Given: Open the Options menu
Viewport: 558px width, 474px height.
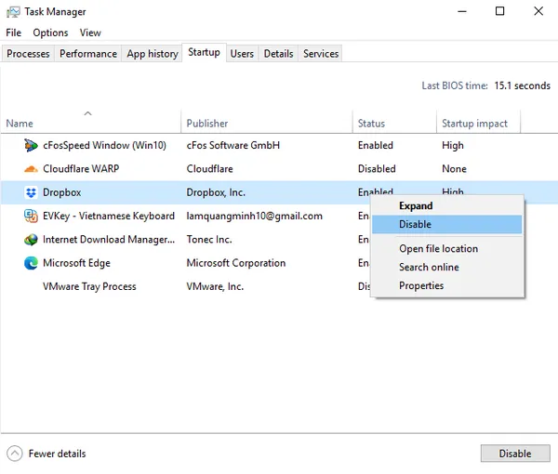Looking at the screenshot, I should coord(50,33).
